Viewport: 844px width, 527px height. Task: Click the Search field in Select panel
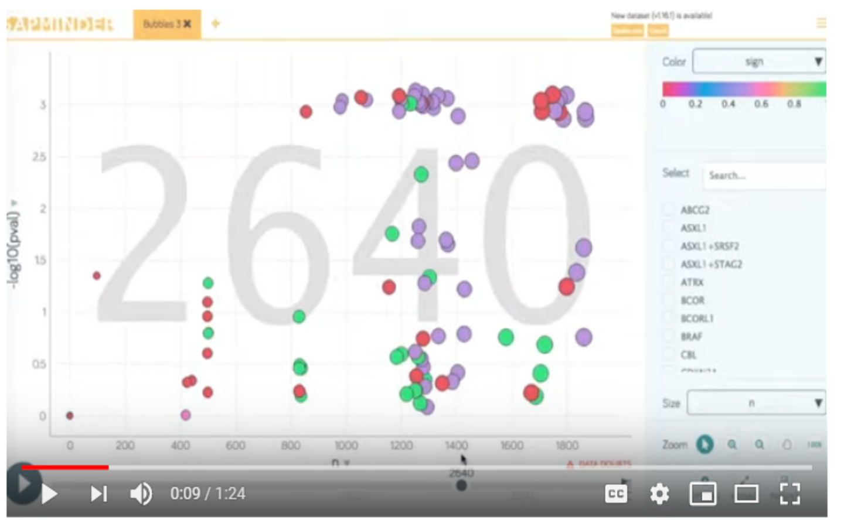tap(762, 175)
